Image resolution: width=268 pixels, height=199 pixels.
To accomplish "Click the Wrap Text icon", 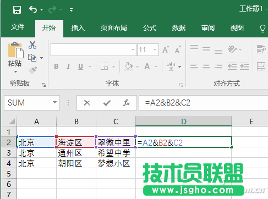I will pyautogui.click(x=261, y=49).
